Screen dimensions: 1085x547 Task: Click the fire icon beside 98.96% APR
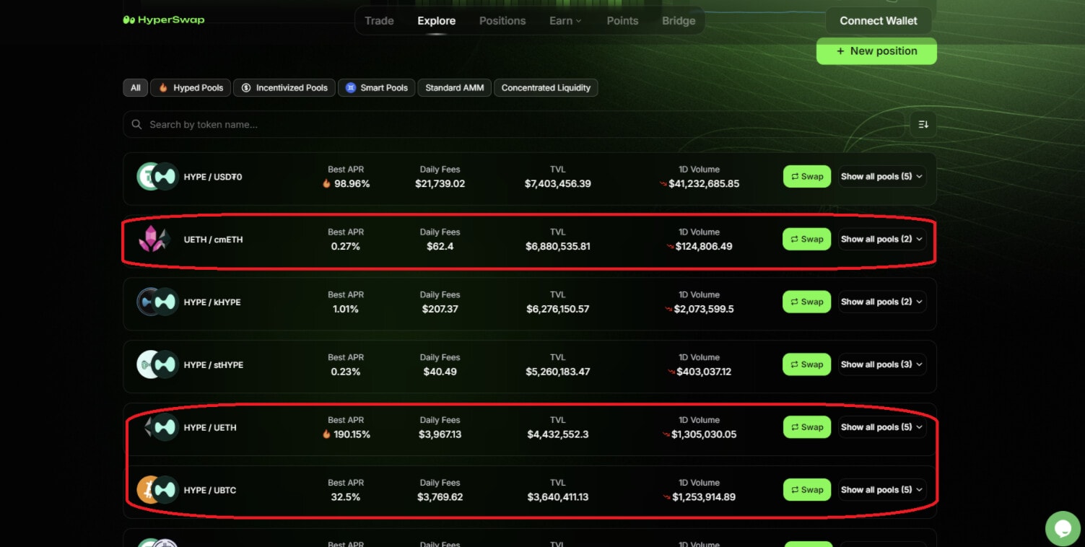coord(326,184)
